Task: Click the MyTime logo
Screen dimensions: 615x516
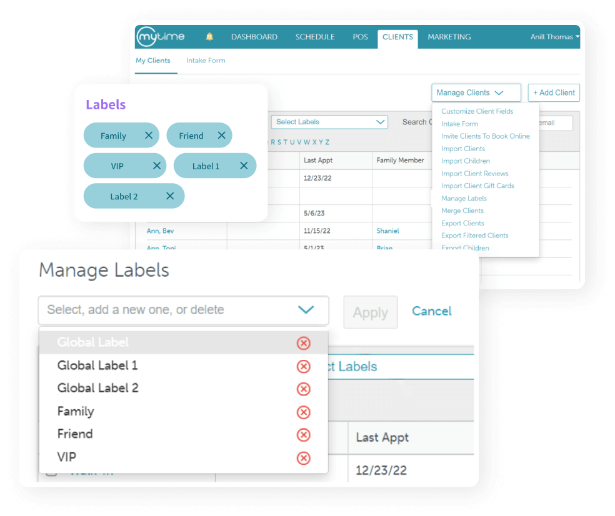Action: (161, 37)
